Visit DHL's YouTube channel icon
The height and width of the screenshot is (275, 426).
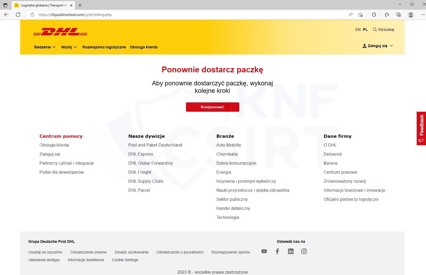pos(264,251)
